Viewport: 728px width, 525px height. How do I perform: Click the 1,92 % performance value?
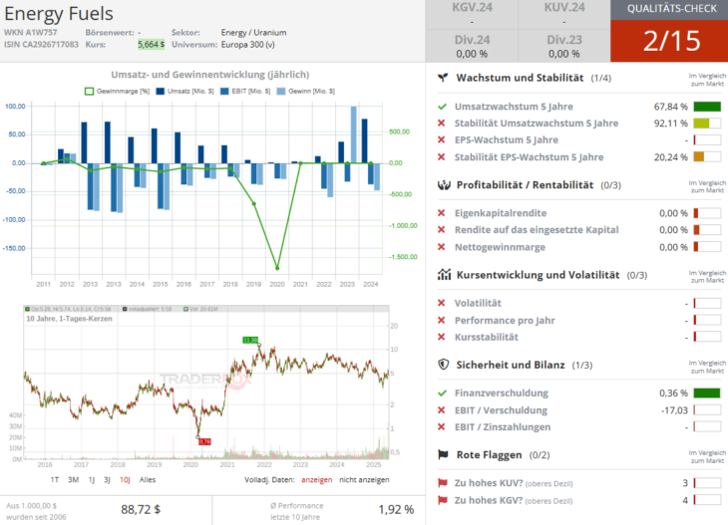tap(396, 509)
